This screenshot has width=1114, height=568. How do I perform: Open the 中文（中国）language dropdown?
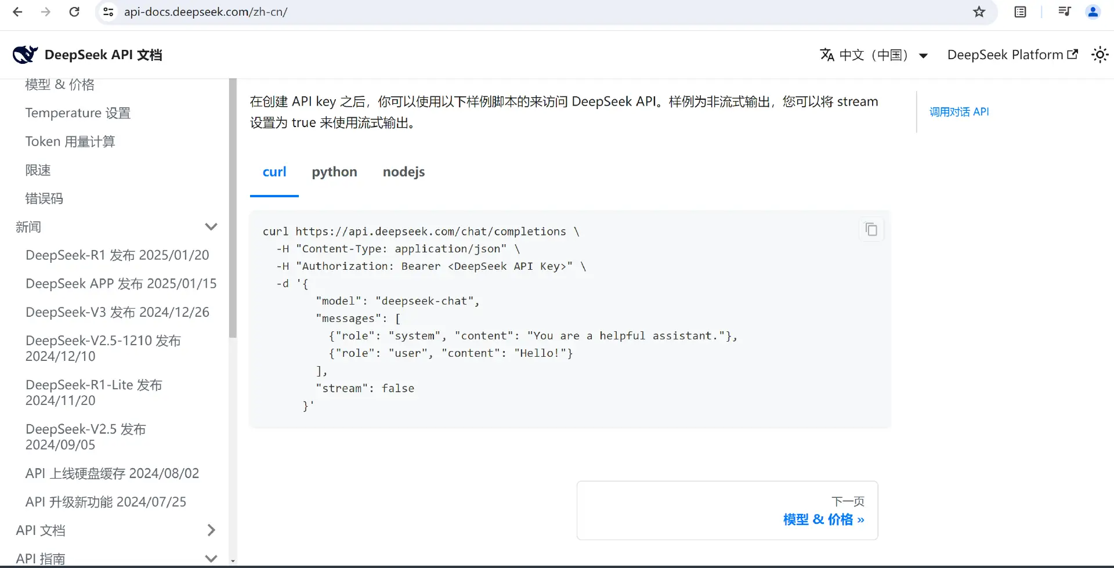point(874,55)
